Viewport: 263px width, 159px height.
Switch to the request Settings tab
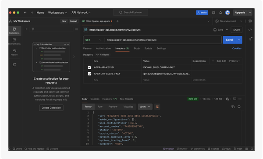(x=161, y=49)
